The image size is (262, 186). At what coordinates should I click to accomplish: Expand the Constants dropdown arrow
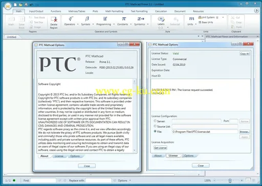tap(131, 25)
